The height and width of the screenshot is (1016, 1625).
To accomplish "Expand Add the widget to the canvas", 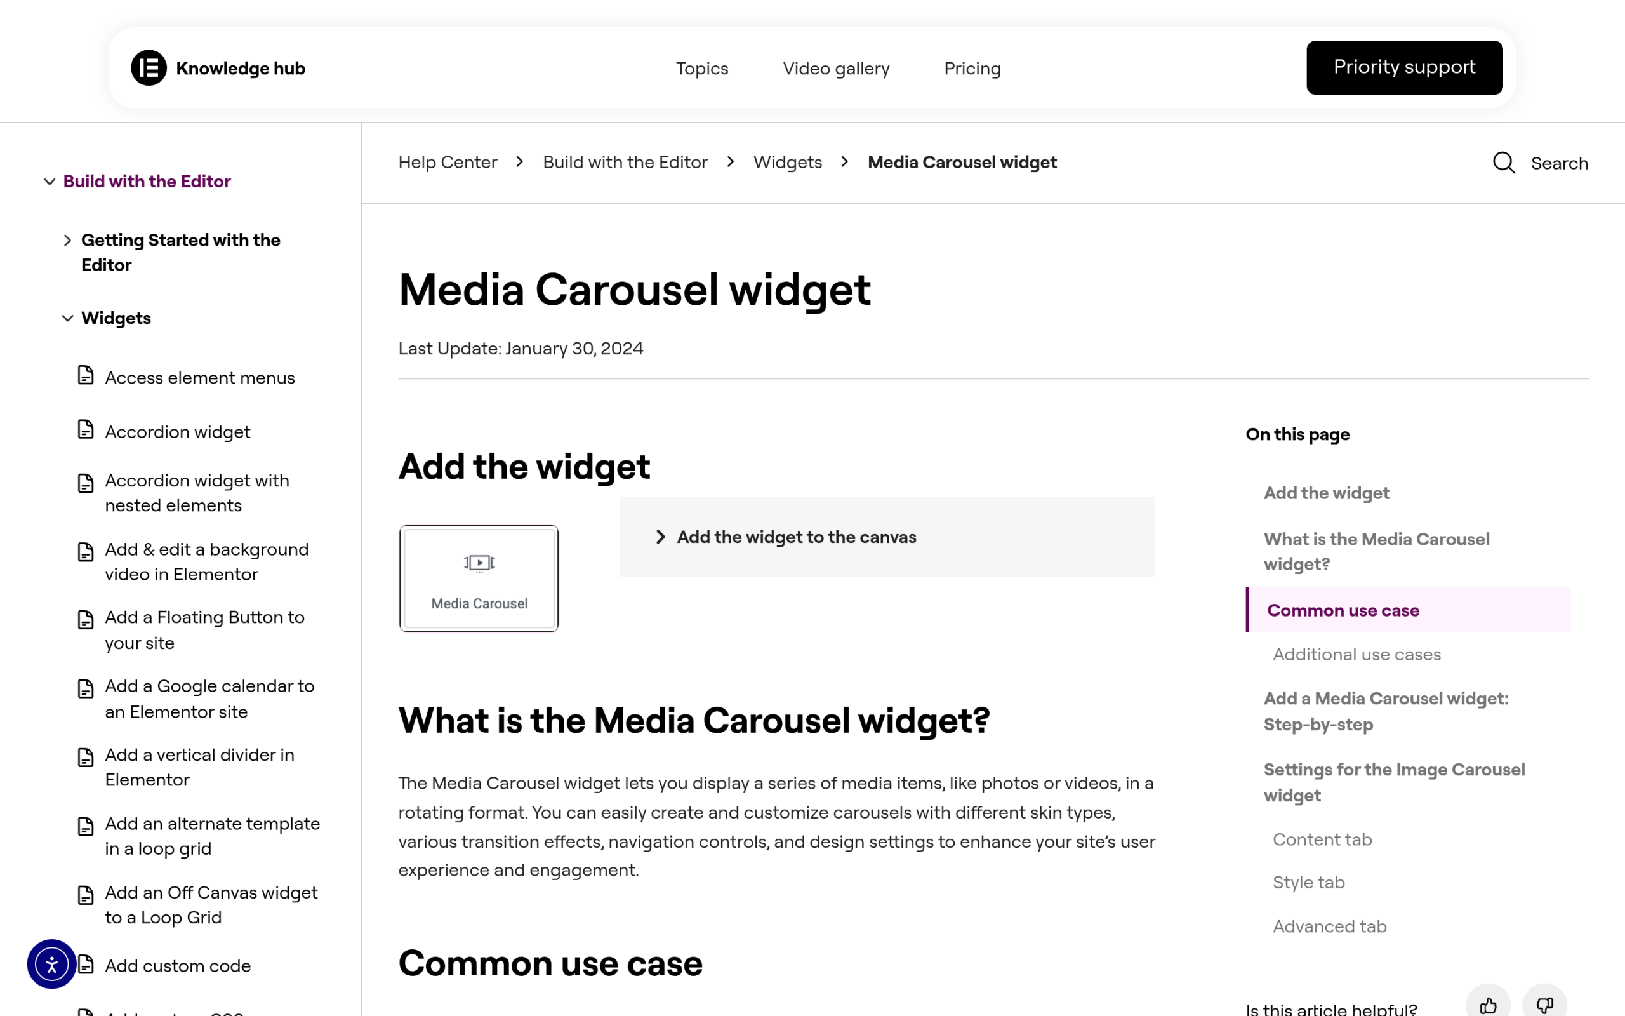I will tap(887, 537).
